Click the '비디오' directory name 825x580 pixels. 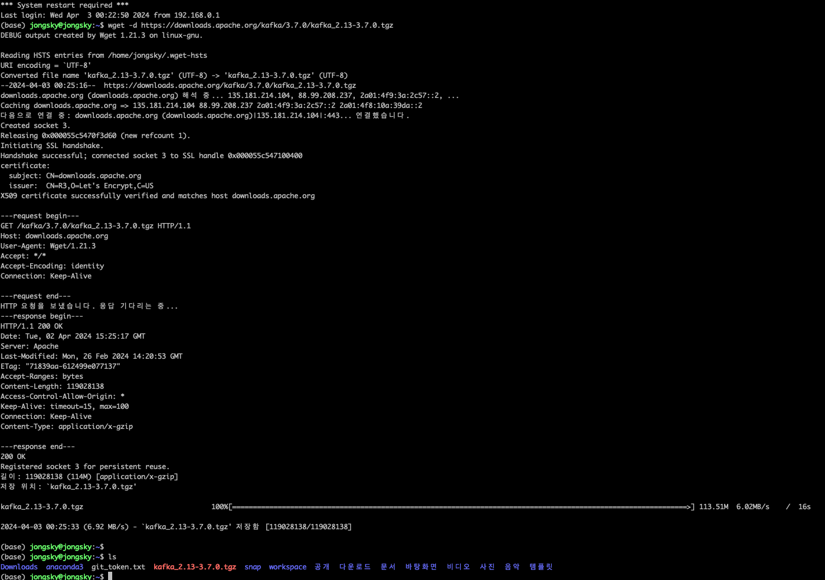click(458, 567)
